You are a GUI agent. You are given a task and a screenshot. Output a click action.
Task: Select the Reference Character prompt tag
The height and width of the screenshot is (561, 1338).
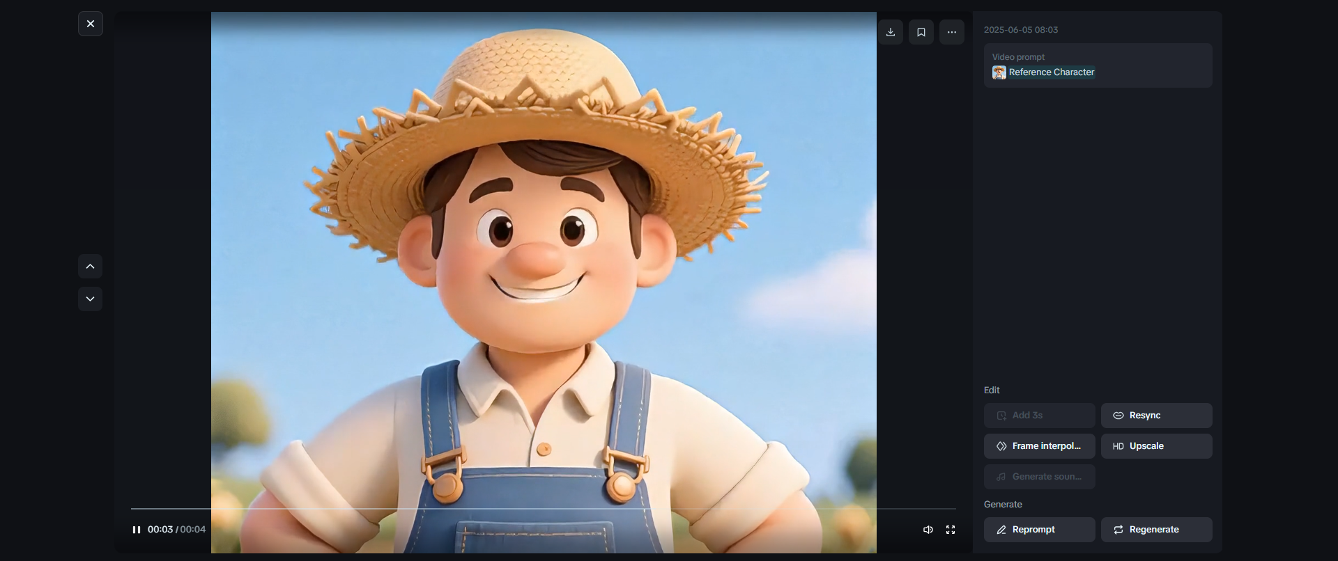1052,72
